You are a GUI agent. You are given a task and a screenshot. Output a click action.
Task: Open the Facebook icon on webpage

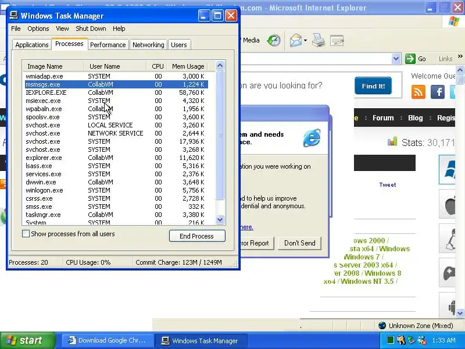tap(438, 92)
